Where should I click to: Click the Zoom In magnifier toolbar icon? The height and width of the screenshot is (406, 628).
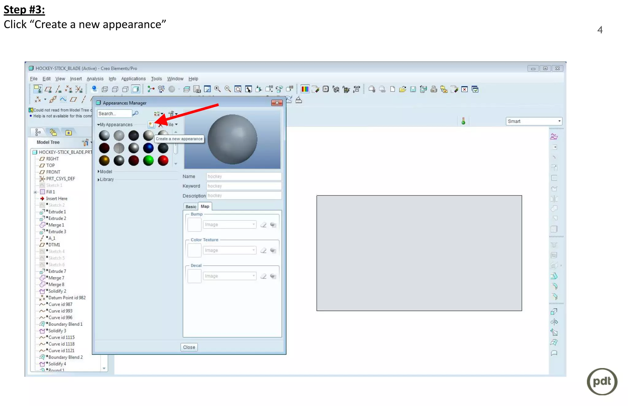tap(217, 89)
